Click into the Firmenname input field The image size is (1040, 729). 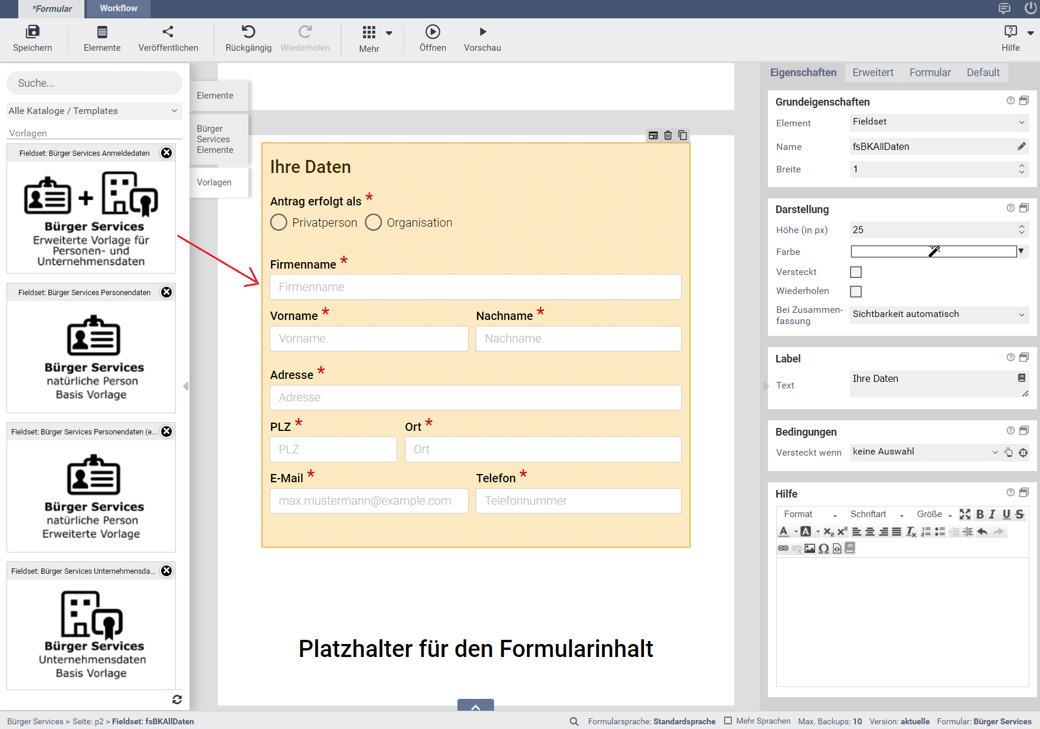click(475, 287)
